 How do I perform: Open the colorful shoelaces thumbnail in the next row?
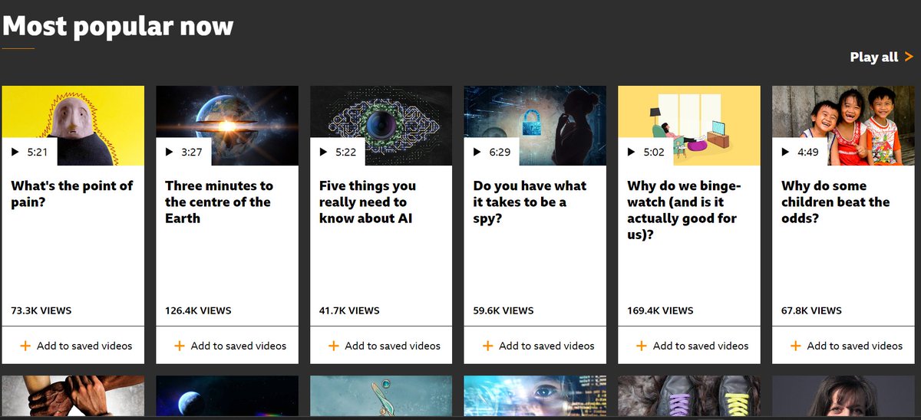click(689, 396)
